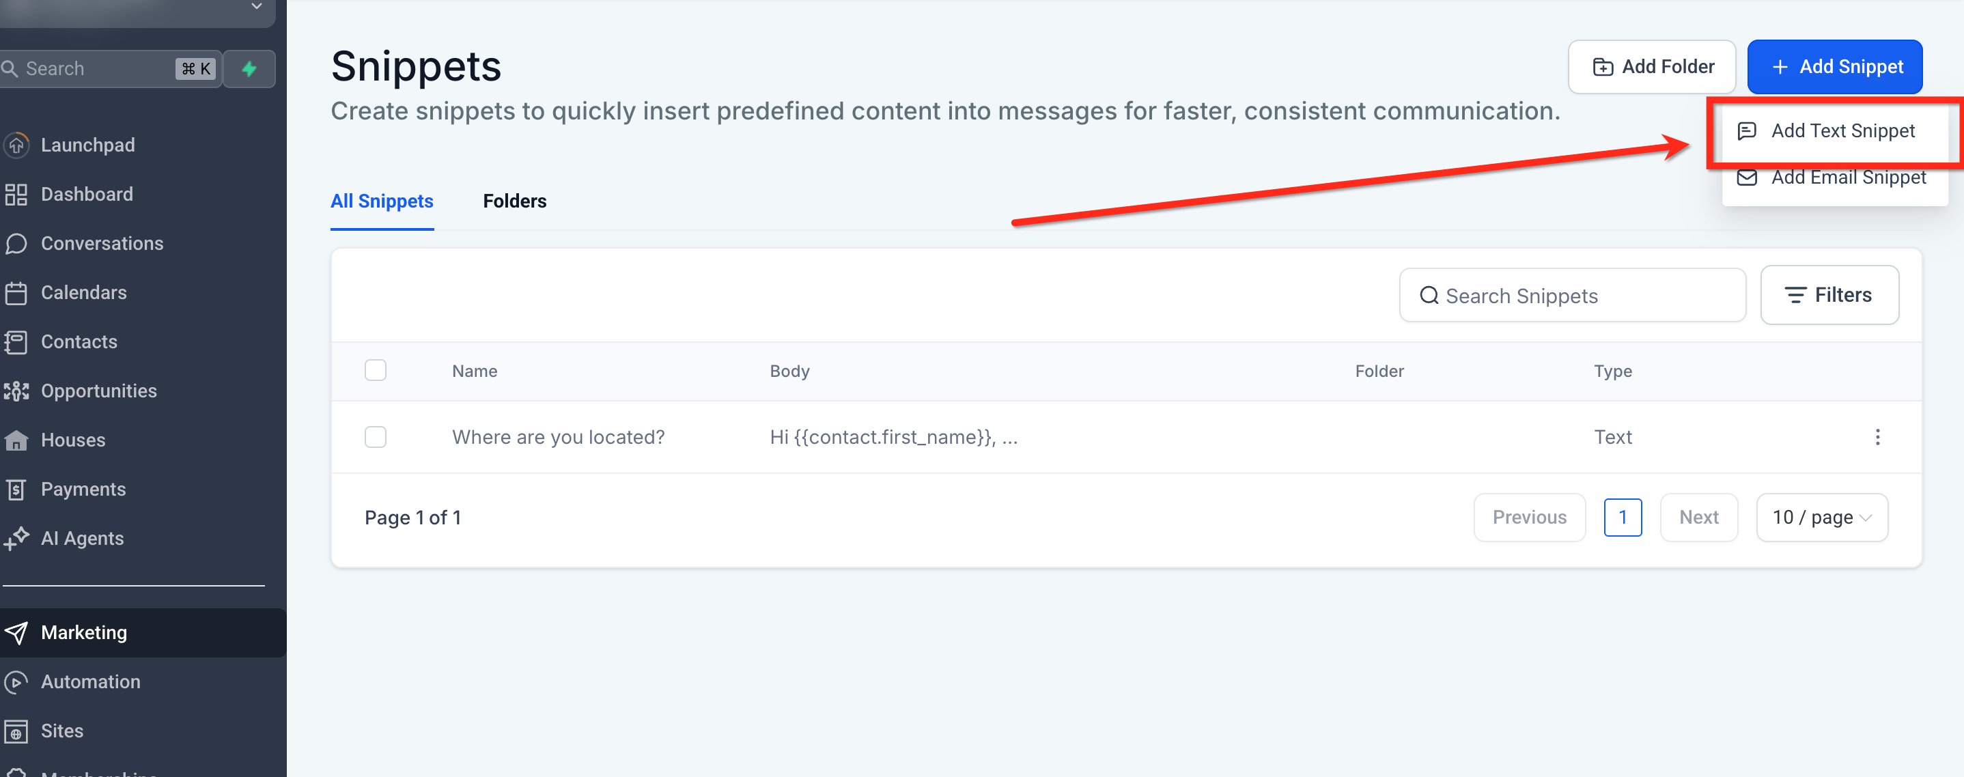Open the Dashboard grid icon
This screenshot has width=1964, height=777.
[x=16, y=195]
